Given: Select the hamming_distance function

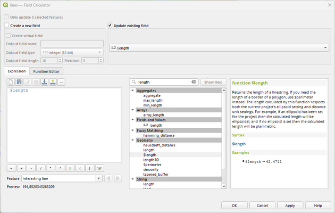Looking at the screenshot, I should click(x=159, y=135).
